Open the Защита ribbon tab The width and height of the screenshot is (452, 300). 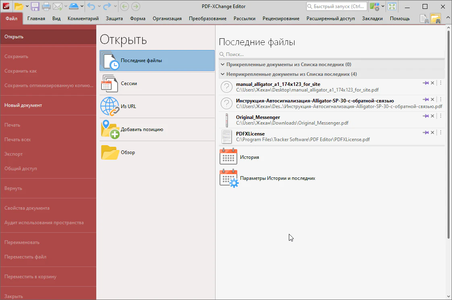coord(114,19)
